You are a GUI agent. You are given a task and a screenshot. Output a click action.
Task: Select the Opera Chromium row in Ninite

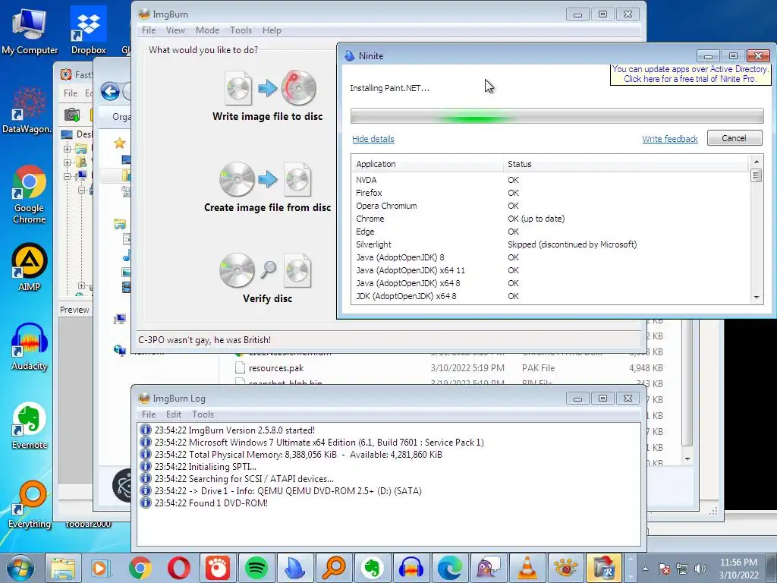click(x=550, y=206)
